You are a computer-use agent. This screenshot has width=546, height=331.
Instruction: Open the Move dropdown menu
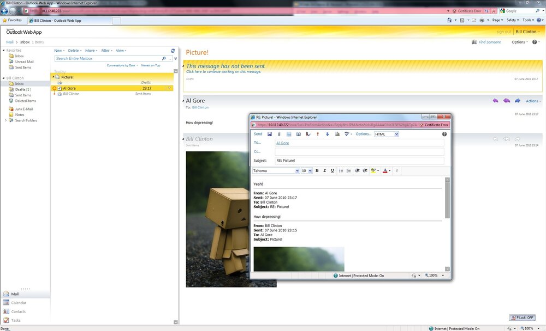pos(91,51)
